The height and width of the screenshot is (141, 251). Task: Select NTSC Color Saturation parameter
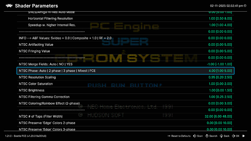point(125,84)
